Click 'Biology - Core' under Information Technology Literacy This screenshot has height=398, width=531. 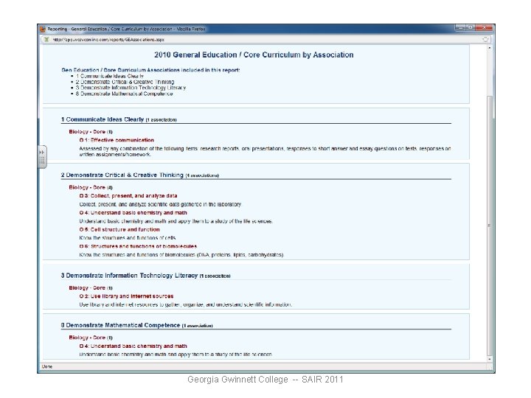point(87,288)
